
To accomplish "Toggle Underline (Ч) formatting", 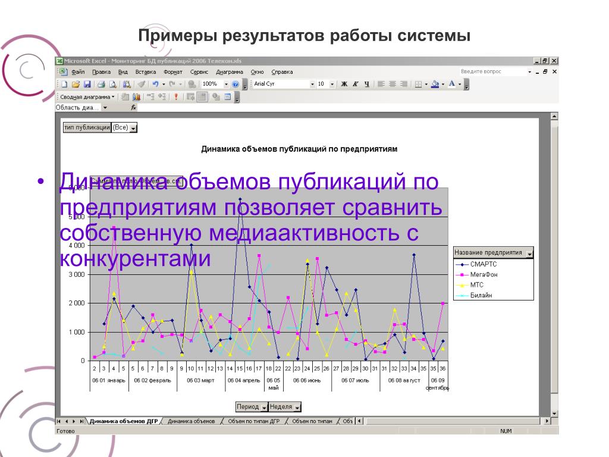I will [366, 84].
